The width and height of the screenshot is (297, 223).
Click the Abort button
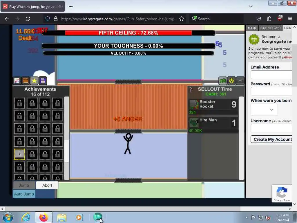47,185
